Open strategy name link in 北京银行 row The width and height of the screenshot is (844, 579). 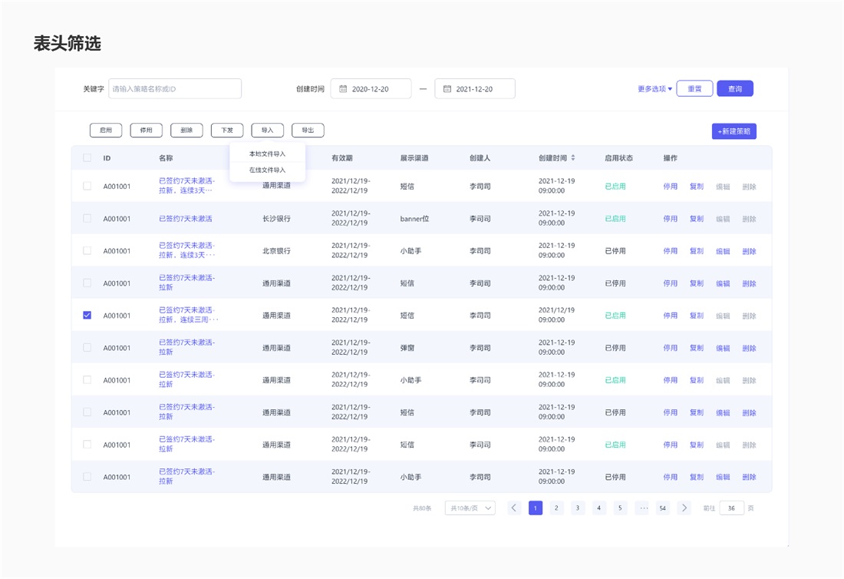(186, 250)
